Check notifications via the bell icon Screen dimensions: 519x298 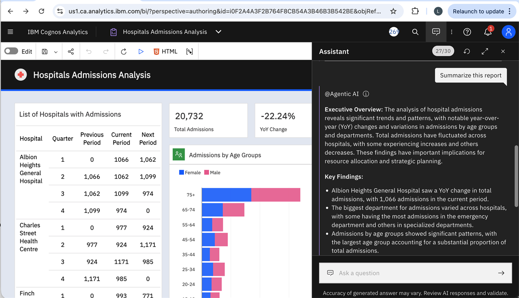[x=487, y=32]
